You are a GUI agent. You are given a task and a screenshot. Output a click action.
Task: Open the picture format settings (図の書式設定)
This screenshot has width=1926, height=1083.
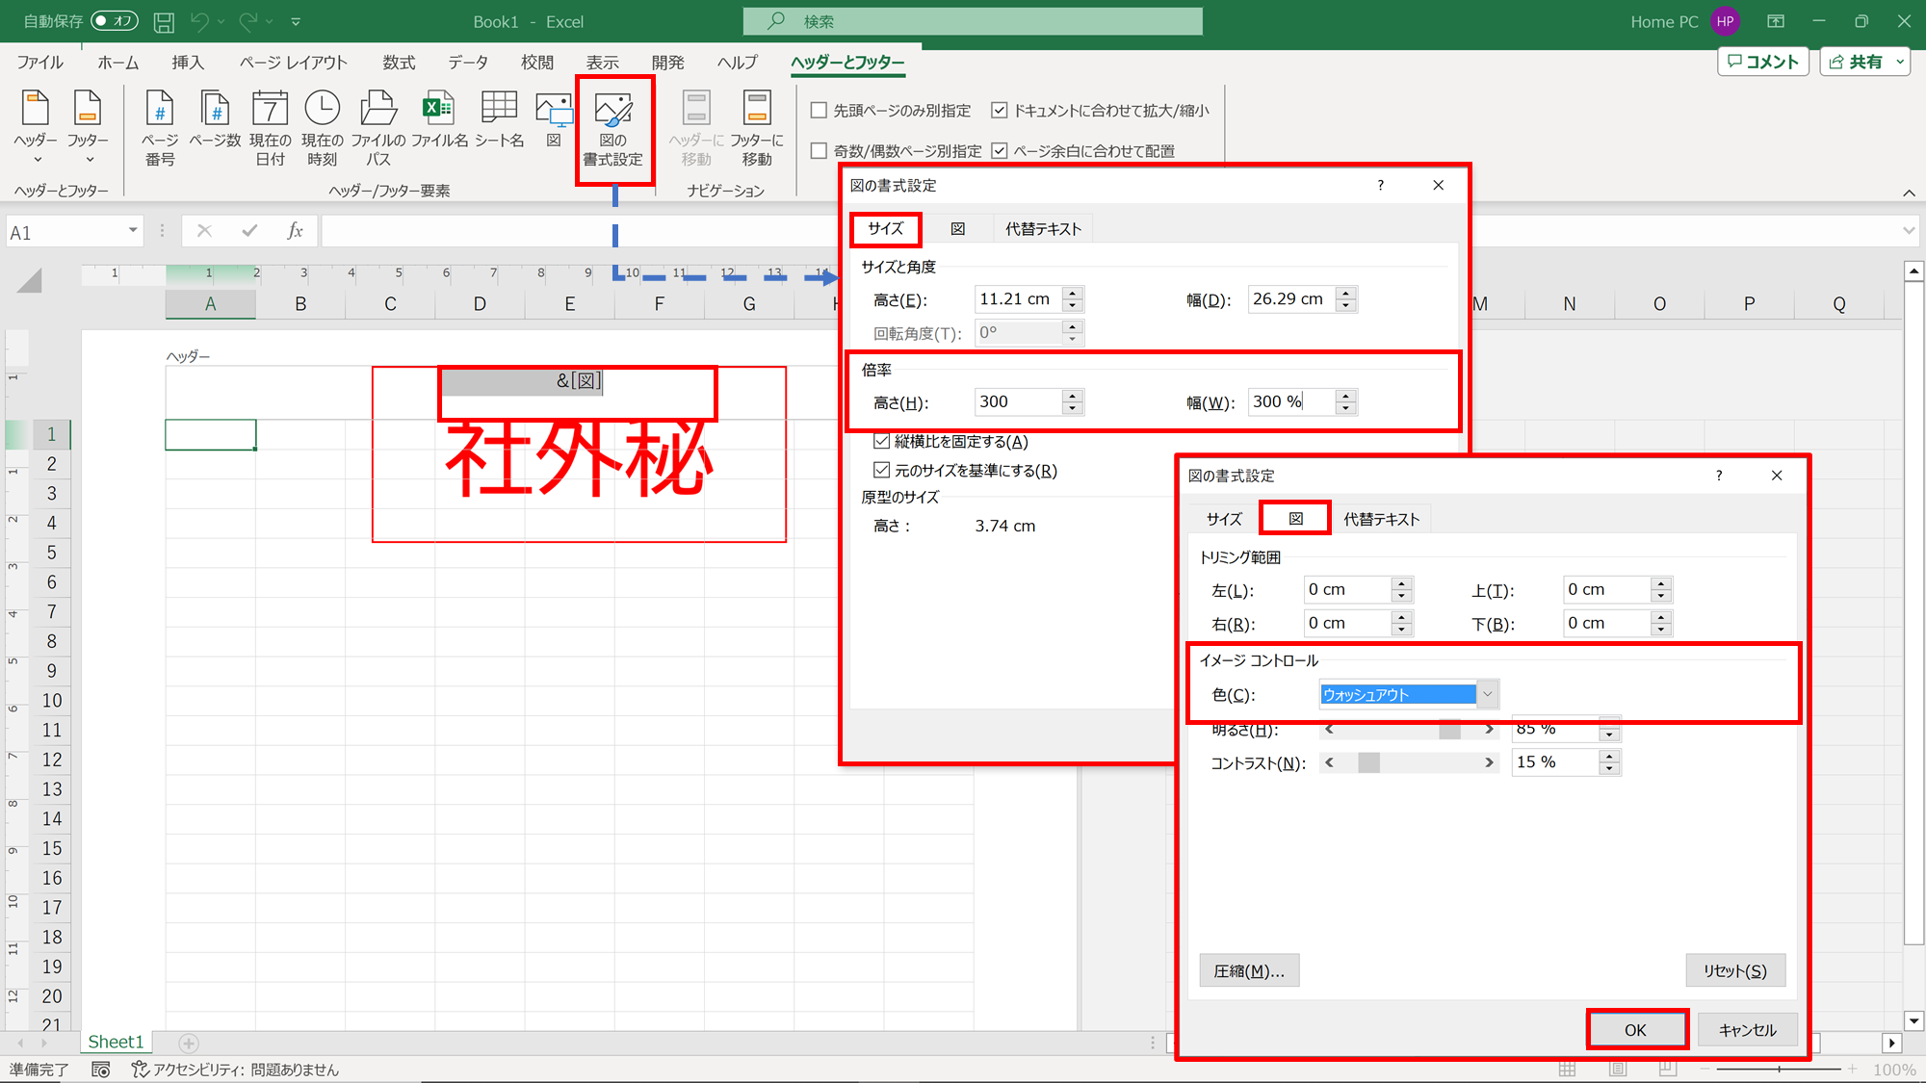(x=615, y=127)
